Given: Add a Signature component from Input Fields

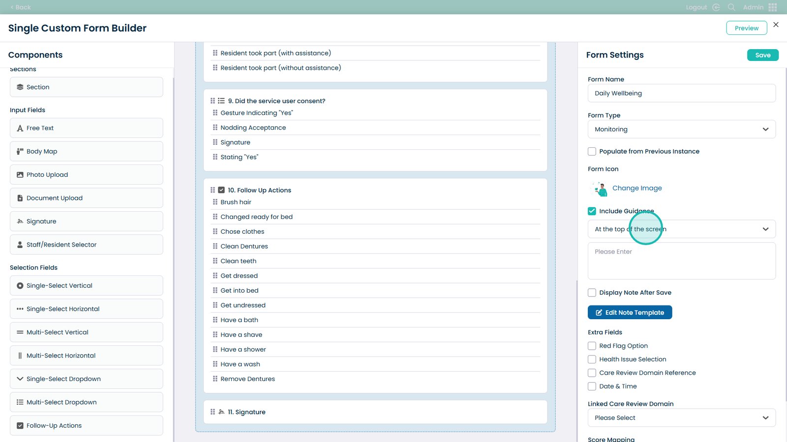Looking at the screenshot, I should pos(87,221).
